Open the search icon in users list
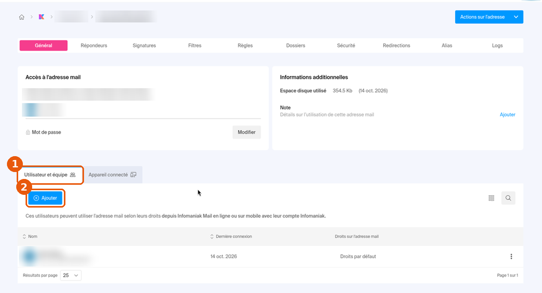Screen dimensions: 542x293 [508, 198]
